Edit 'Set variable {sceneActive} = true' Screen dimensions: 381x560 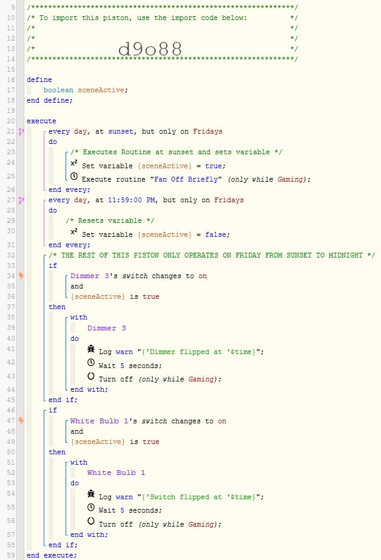tap(153, 166)
